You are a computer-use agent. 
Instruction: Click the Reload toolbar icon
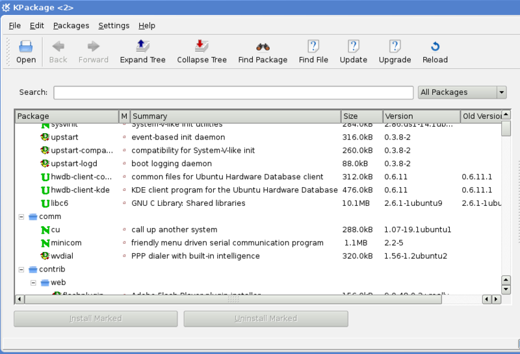[x=435, y=46]
